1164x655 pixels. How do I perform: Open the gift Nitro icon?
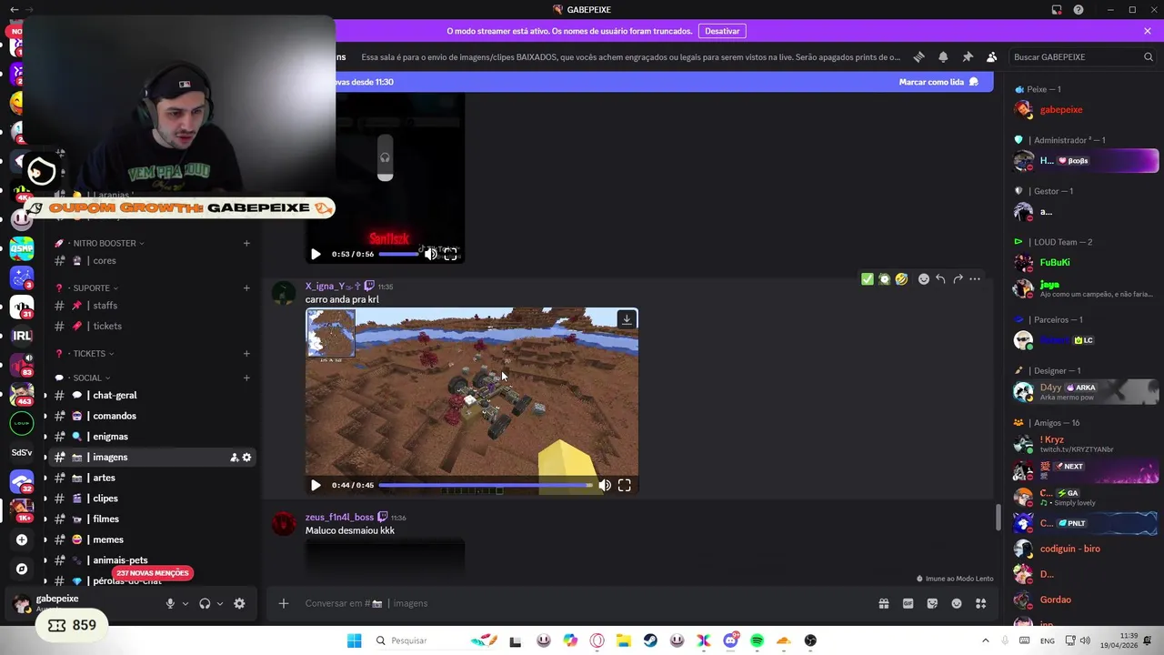(x=883, y=603)
